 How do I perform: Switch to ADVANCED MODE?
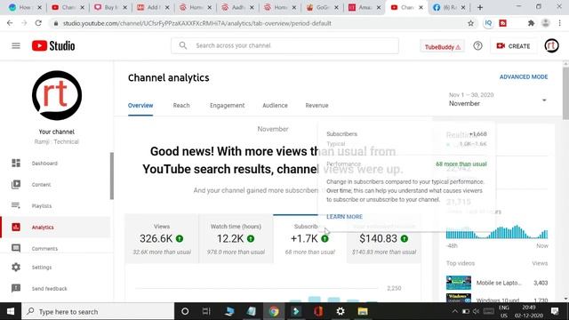[x=524, y=77]
